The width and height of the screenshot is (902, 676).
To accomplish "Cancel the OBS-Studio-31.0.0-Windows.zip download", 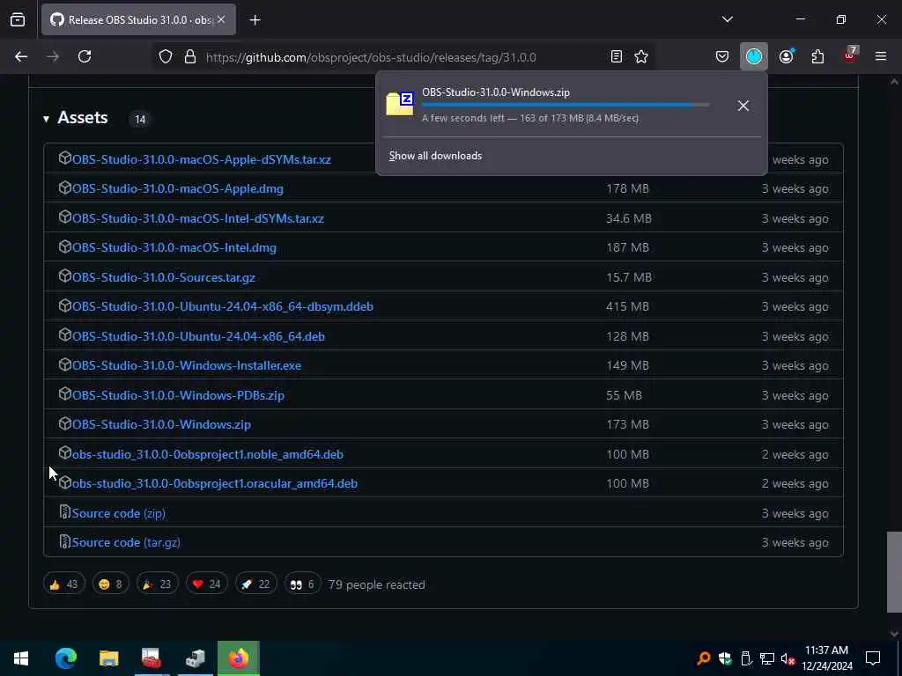I will point(743,106).
